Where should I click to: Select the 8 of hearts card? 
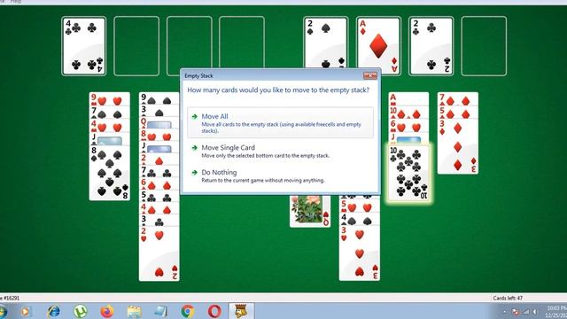(159, 136)
